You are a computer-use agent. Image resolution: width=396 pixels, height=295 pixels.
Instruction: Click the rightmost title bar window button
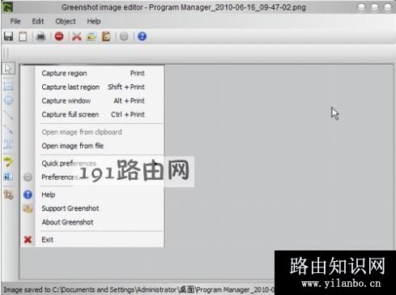click(x=387, y=7)
